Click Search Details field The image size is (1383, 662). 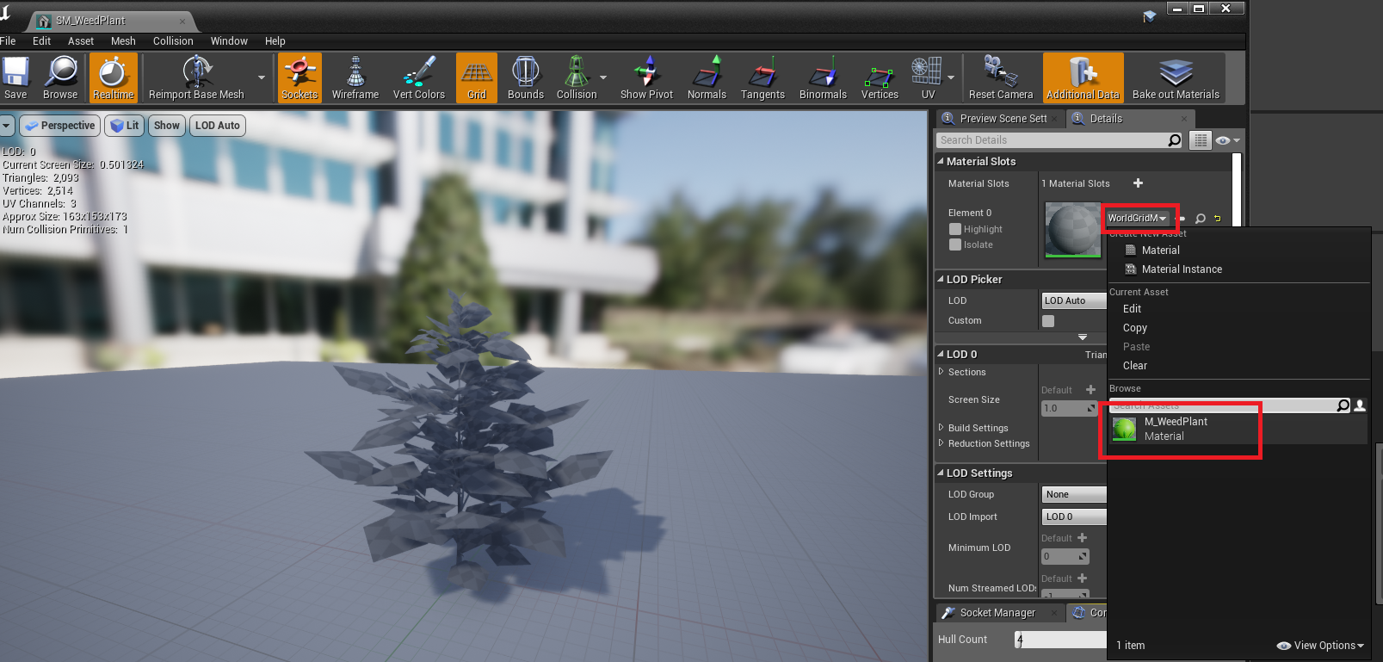tap(1052, 140)
